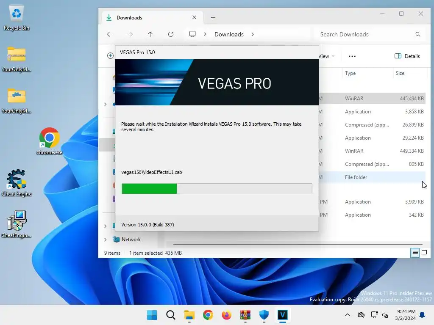The width and height of the screenshot is (434, 325).
Task: Click the This PC monitor icon in address bar
Action: (x=192, y=34)
